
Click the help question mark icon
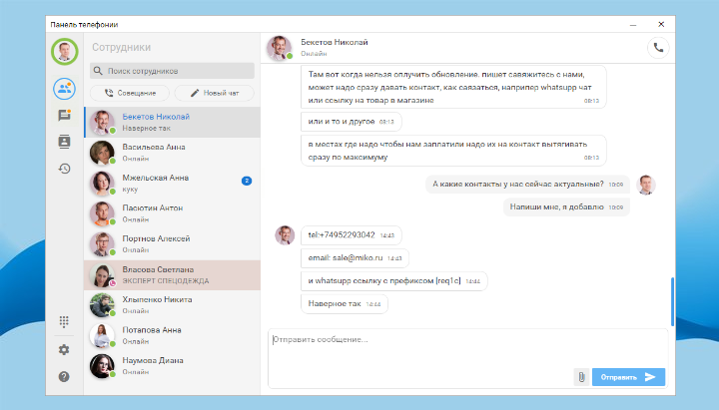coord(64,376)
